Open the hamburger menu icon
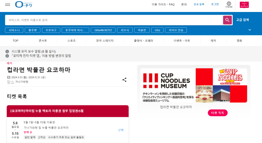 click(x=7, y=5)
